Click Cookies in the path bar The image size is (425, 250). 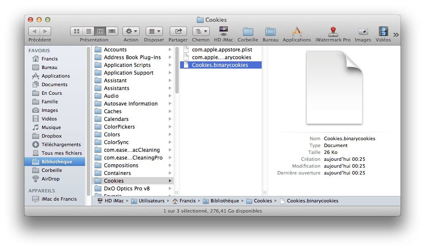point(259,201)
